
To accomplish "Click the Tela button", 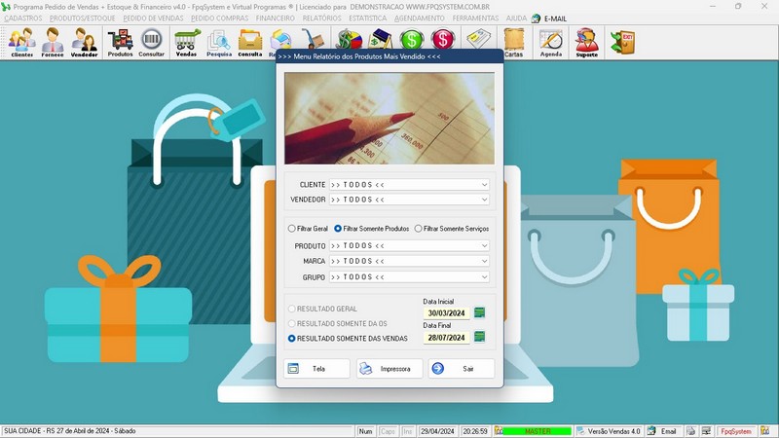I will [316, 369].
